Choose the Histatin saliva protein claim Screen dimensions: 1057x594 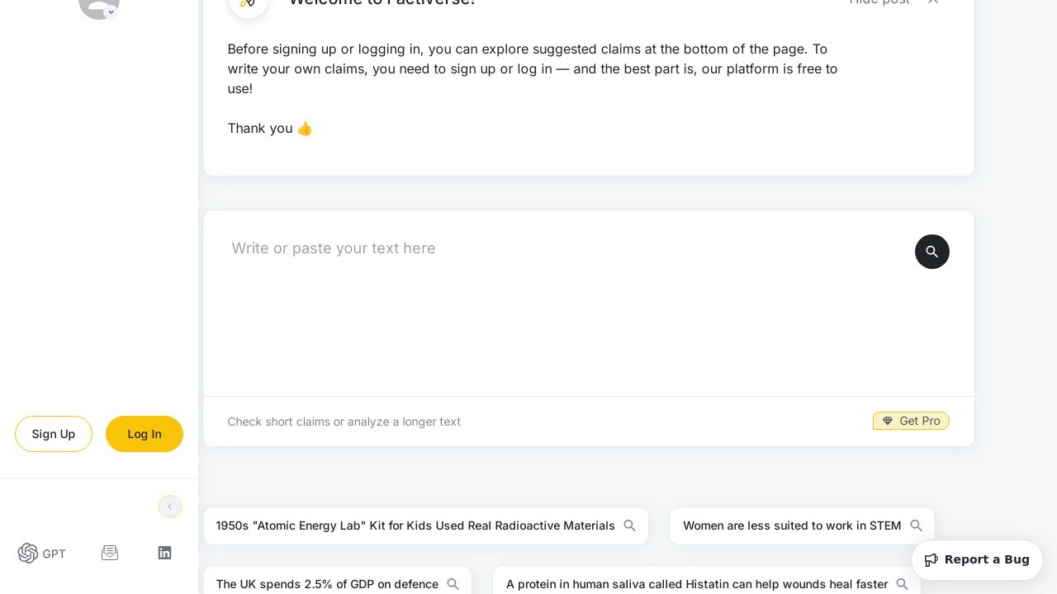pyautogui.click(x=697, y=584)
